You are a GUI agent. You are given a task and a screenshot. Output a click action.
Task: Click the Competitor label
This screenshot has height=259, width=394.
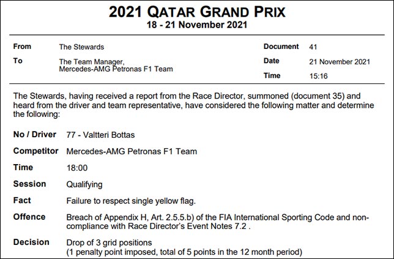click(36, 151)
